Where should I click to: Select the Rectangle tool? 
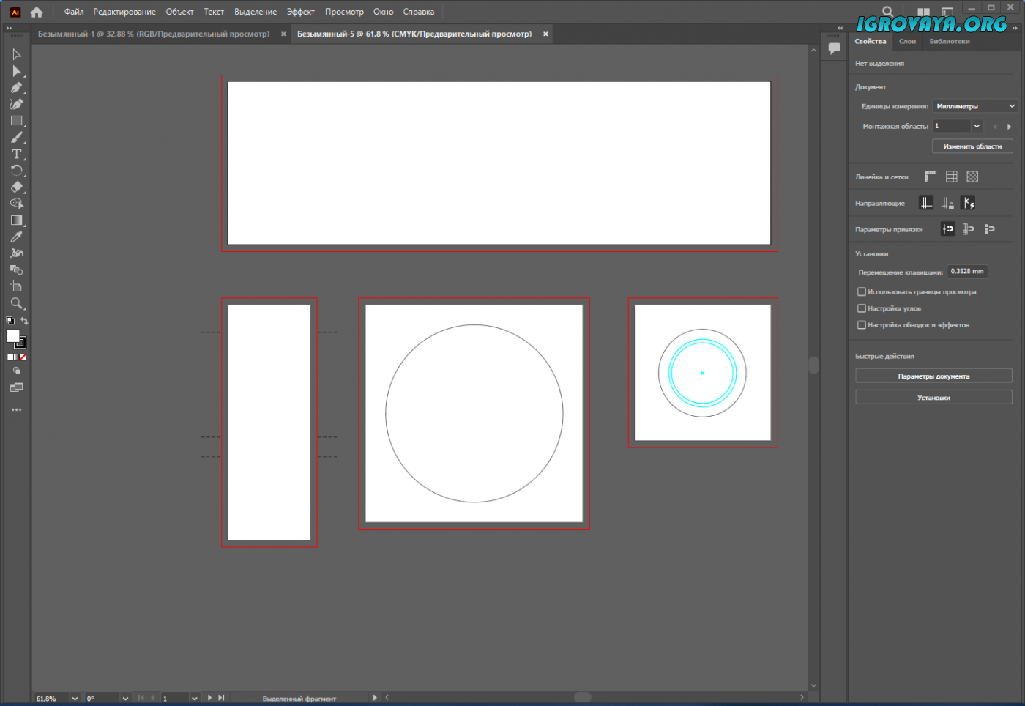click(16, 121)
